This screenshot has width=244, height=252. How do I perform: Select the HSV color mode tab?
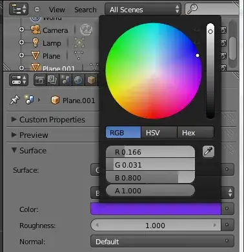(159, 132)
